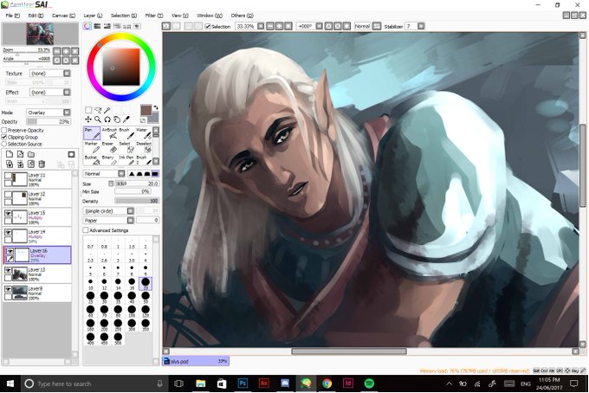Select Layer 12 in layer list

36,198
